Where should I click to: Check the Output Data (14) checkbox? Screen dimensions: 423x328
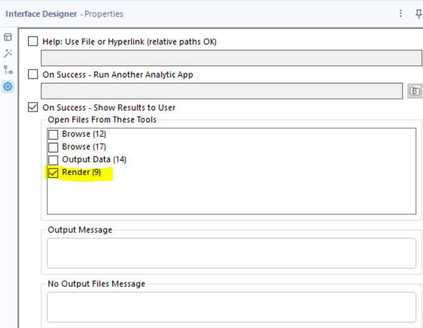[53, 160]
